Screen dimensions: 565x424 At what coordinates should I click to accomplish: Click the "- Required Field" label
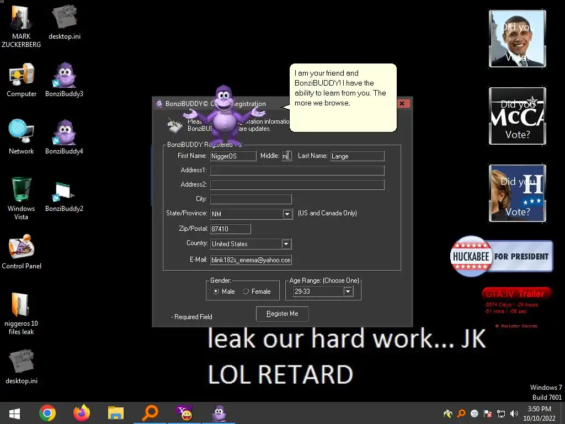191,317
